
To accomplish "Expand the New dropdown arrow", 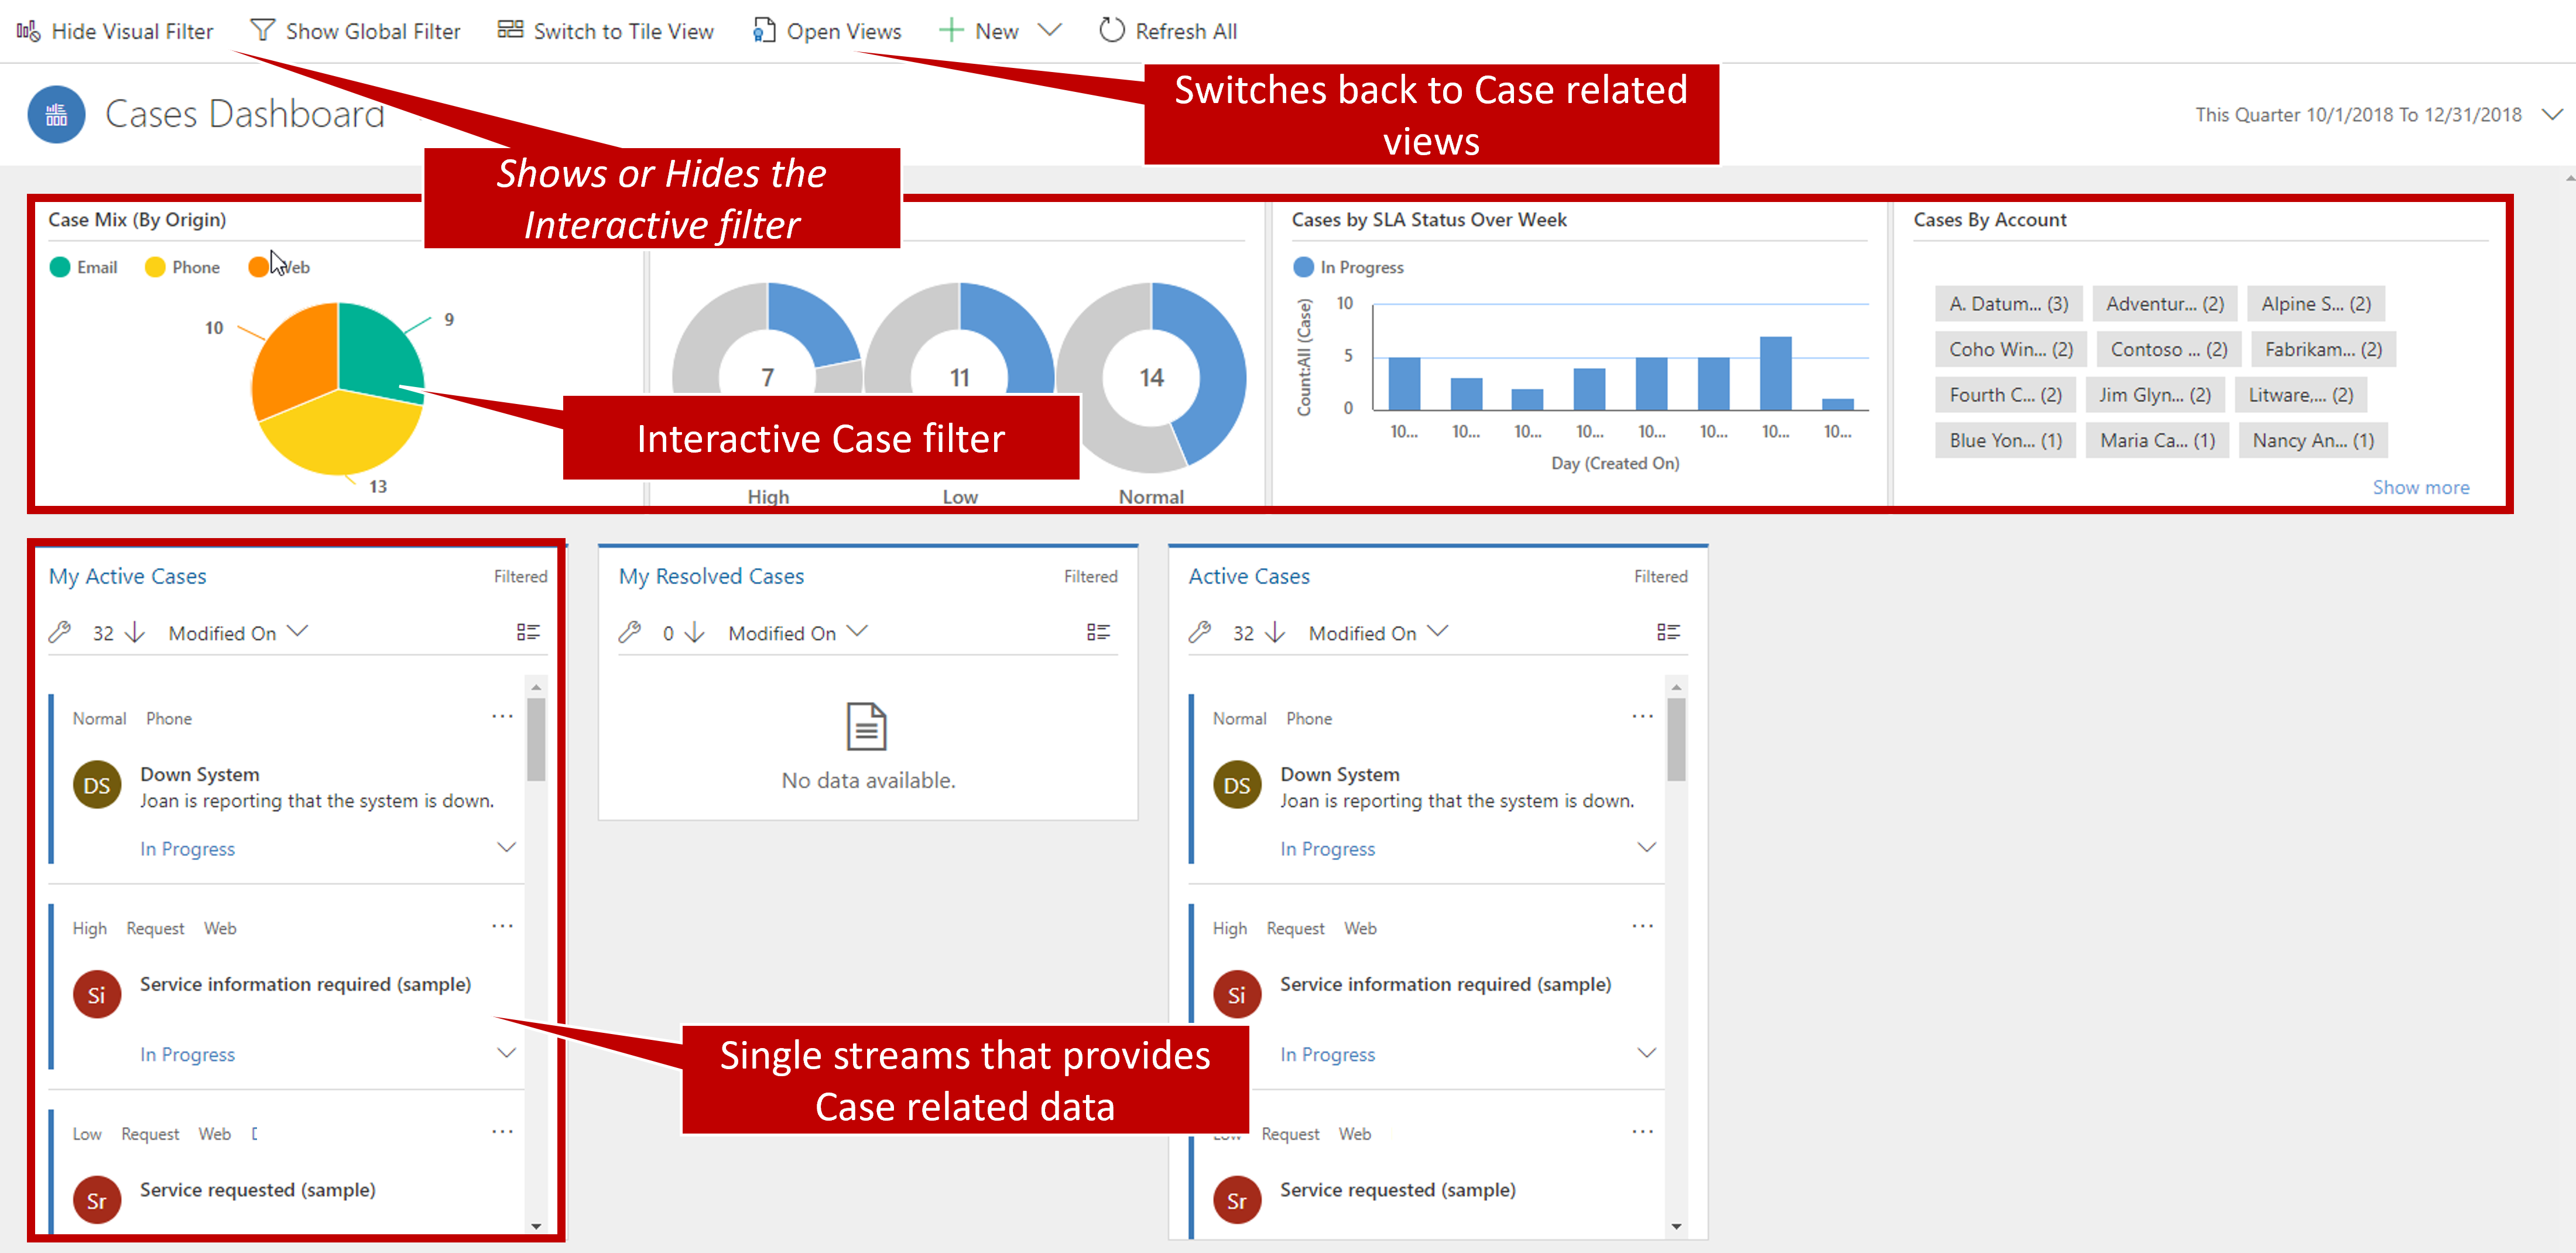I will 1049,30.
